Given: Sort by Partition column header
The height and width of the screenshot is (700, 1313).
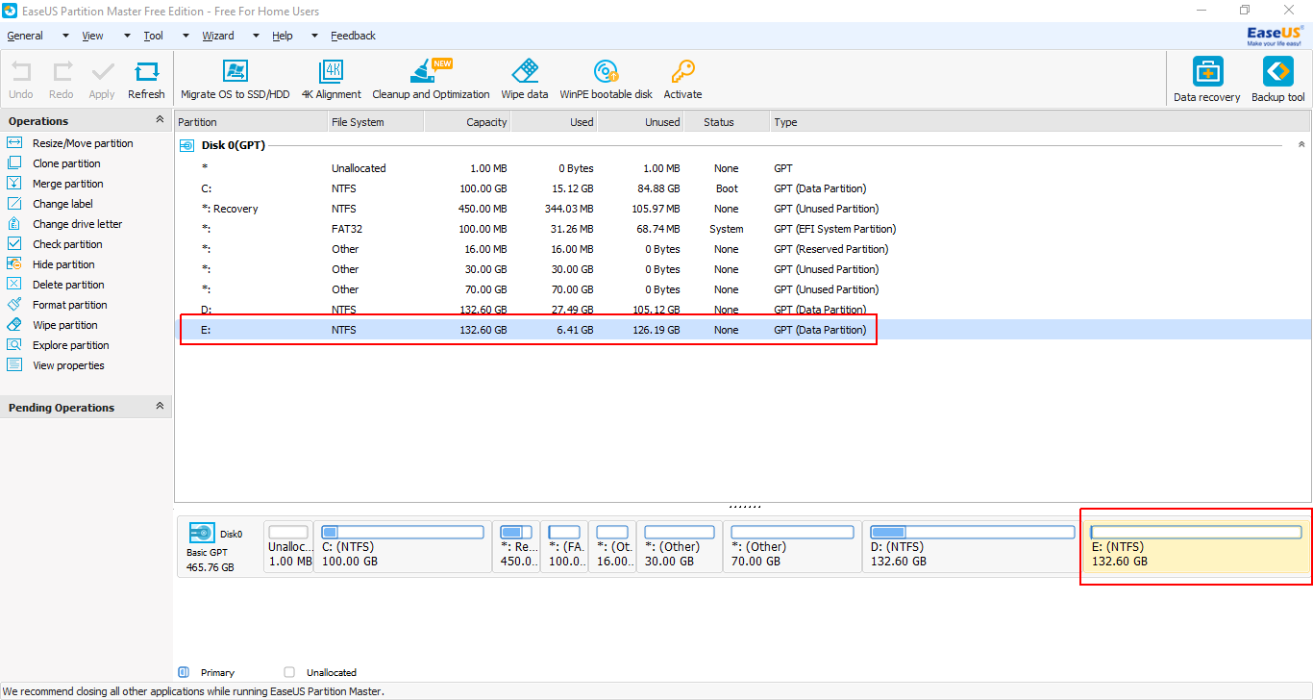Looking at the screenshot, I should click(251, 122).
